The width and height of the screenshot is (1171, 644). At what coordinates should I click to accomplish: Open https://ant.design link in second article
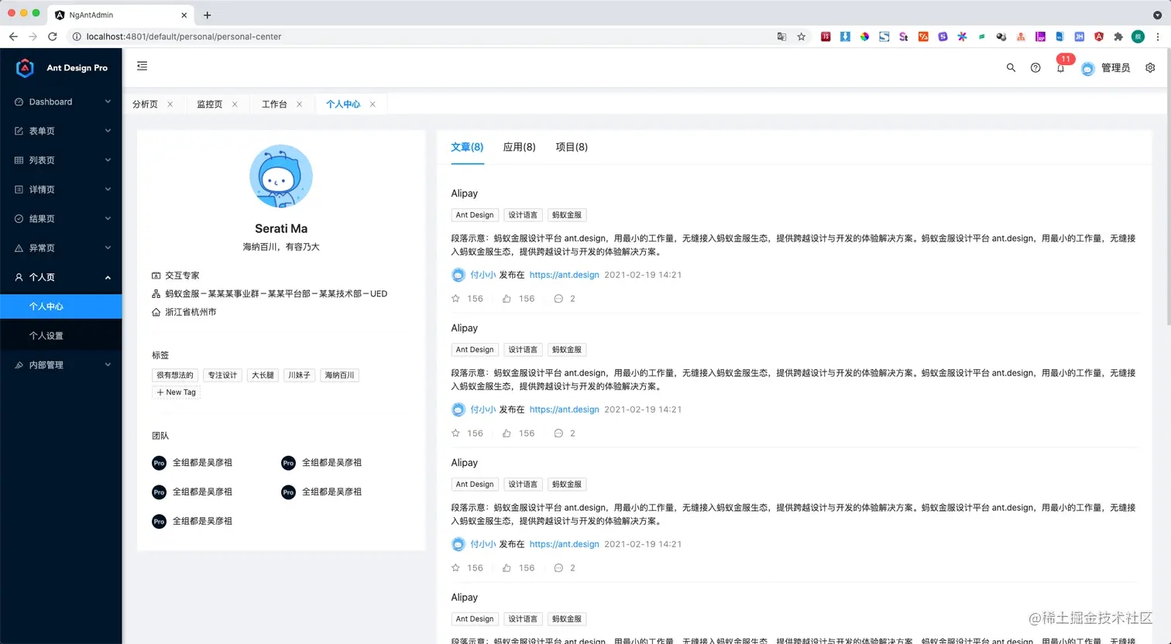564,409
